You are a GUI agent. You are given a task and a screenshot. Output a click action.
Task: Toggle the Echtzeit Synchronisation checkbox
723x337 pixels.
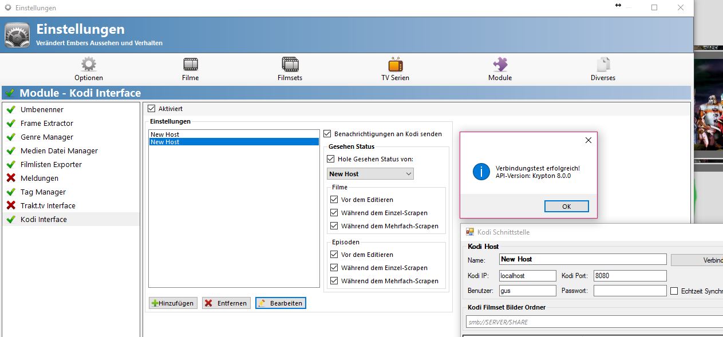click(x=674, y=291)
